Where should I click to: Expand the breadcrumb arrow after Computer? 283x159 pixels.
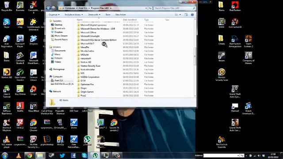point(76,8)
